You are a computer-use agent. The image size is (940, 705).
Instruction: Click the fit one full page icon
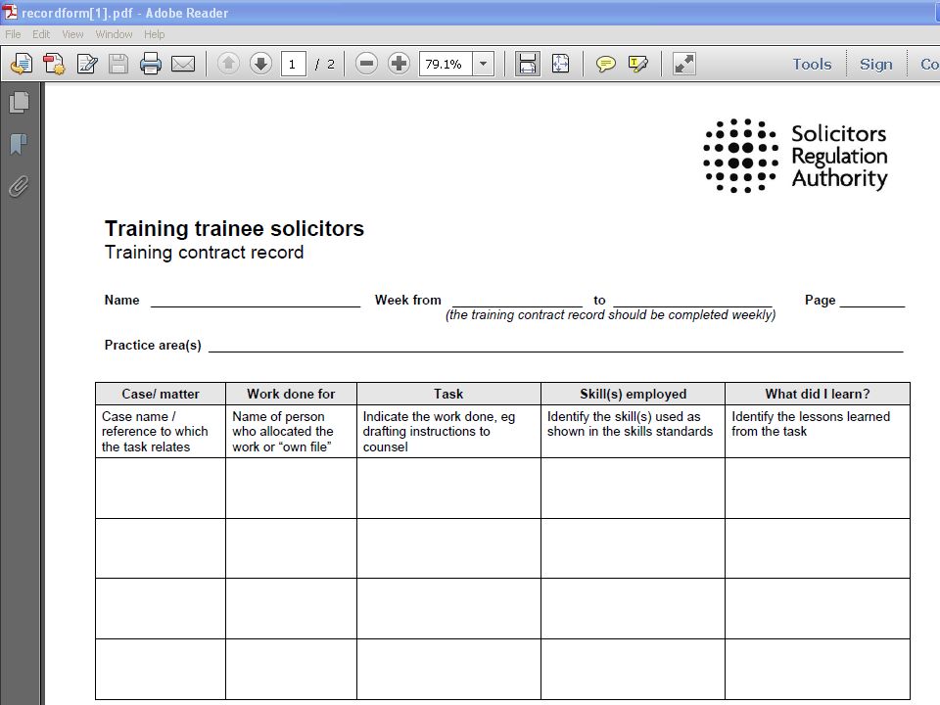tap(560, 64)
